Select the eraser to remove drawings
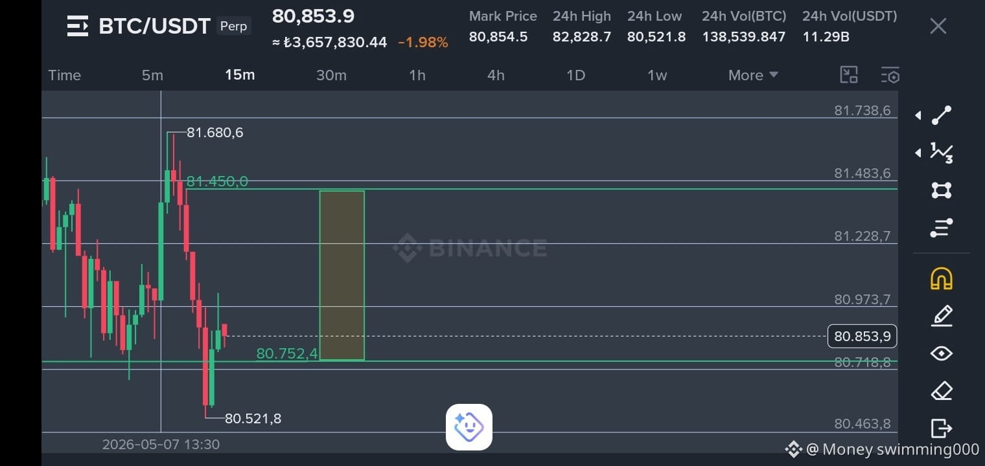The height and width of the screenshot is (466, 985). tap(941, 391)
